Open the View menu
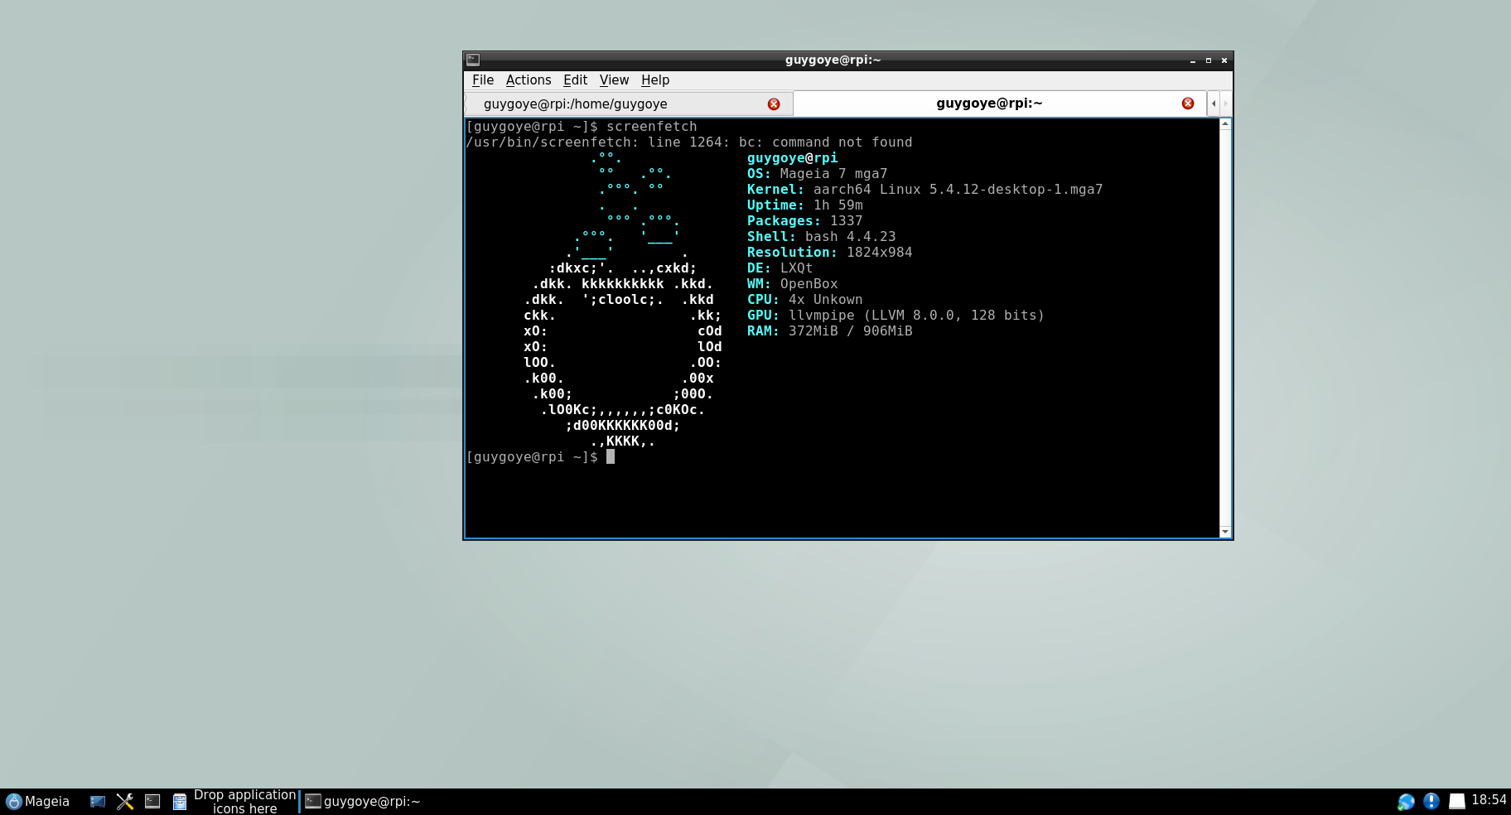 pos(614,80)
